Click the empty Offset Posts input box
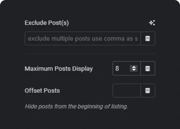The width and height of the screenshot is (180, 129). click(x=127, y=91)
